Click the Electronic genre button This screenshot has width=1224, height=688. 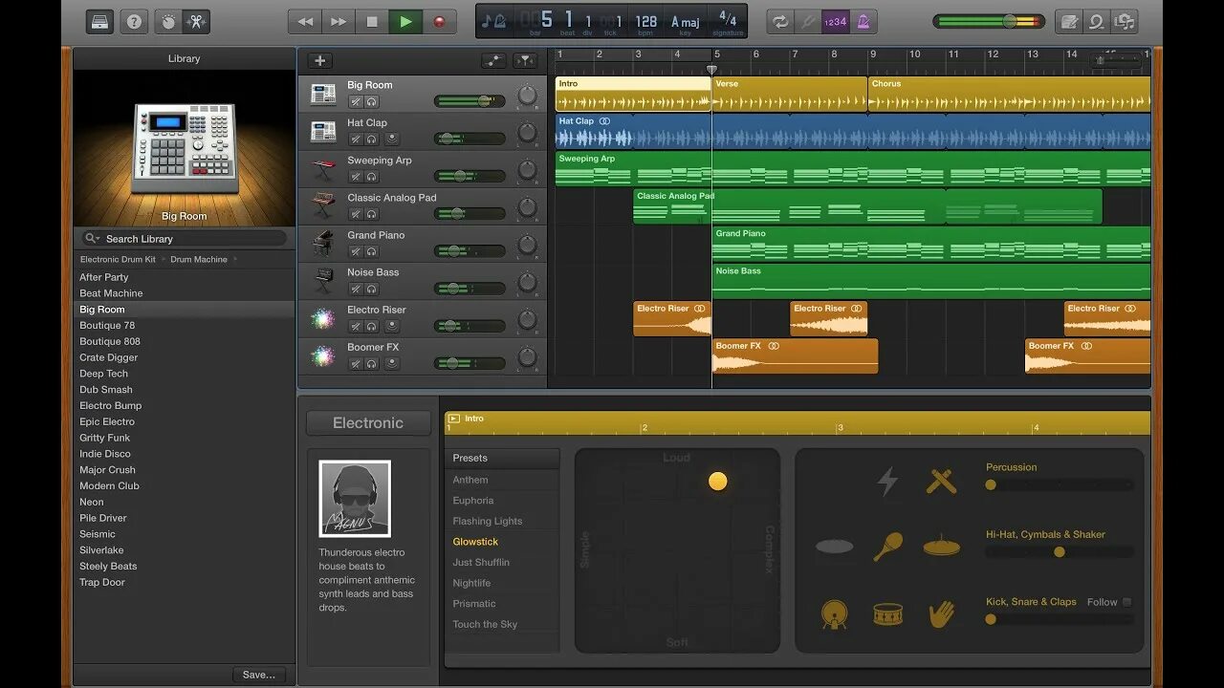coord(368,423)
